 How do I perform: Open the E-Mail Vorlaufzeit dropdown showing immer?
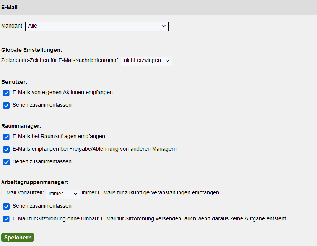pyautogui.click(x=63, y=194)
